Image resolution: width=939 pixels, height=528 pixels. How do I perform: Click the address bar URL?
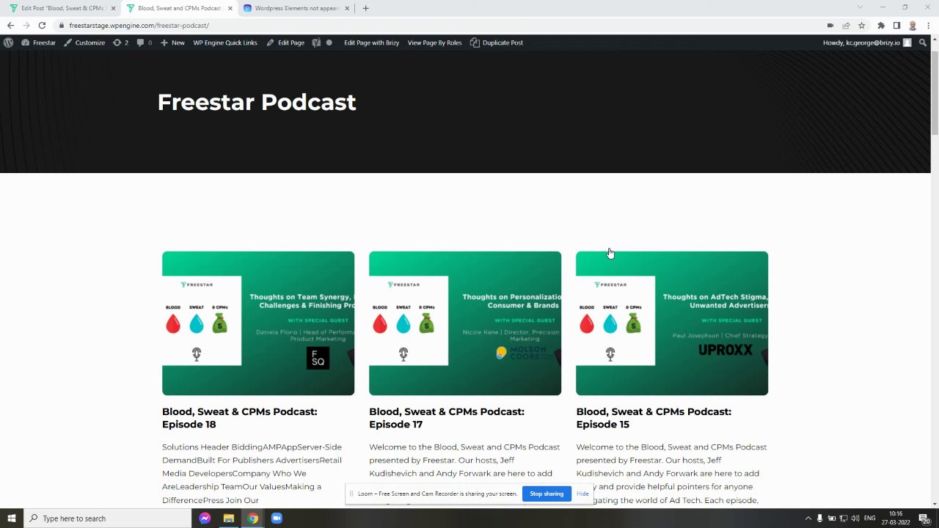139,25
